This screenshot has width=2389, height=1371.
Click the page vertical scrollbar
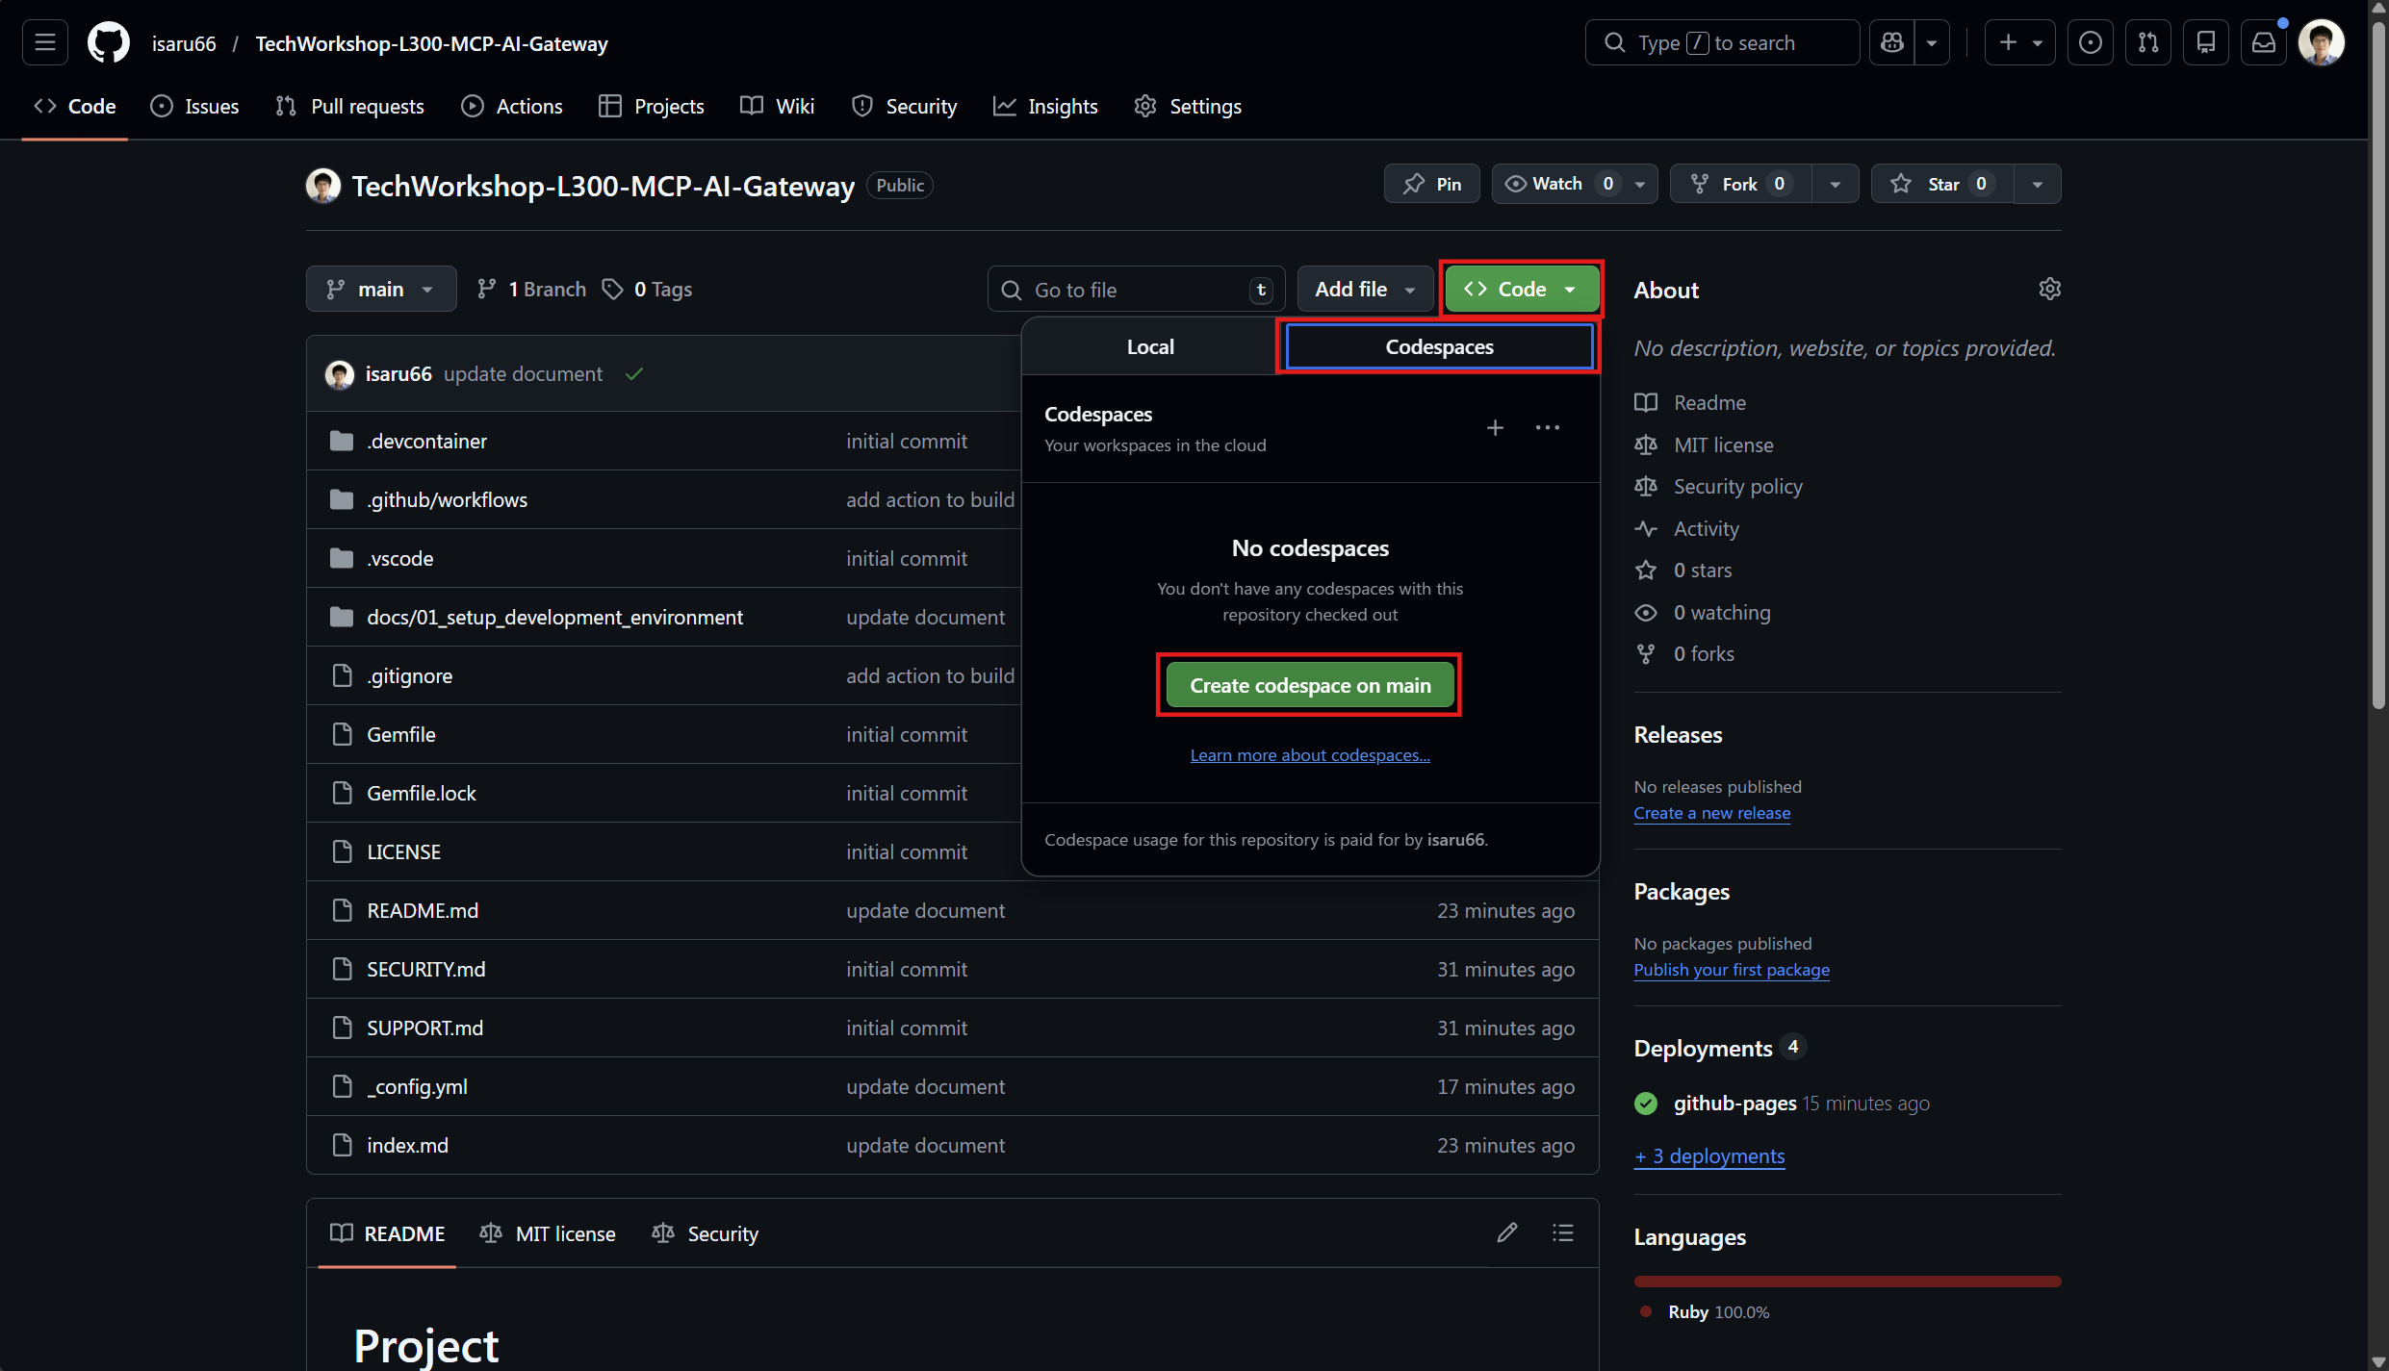2378,366
